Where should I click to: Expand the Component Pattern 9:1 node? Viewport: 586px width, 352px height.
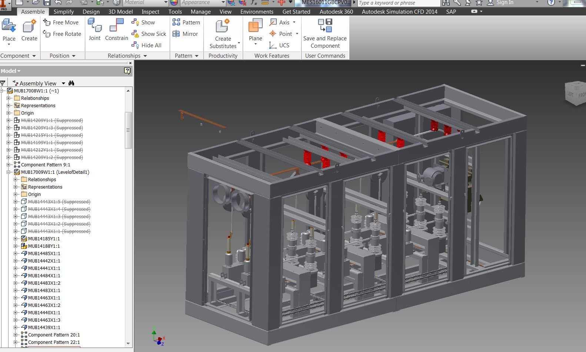point(9,165)
